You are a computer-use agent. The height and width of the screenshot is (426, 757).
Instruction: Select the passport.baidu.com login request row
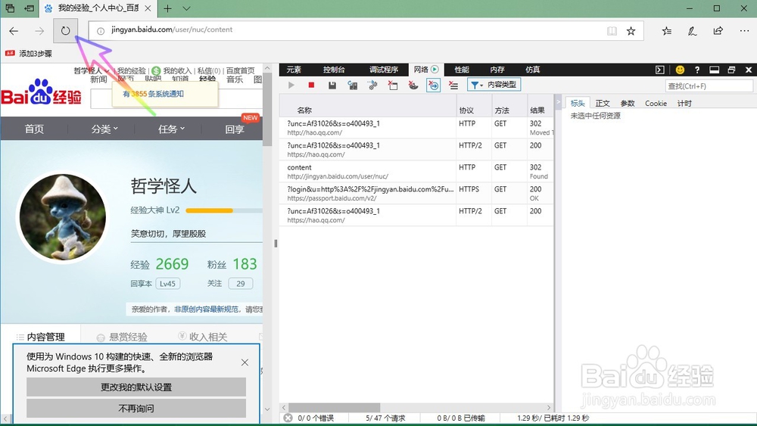pyautogui.click(x=416, y=193)
